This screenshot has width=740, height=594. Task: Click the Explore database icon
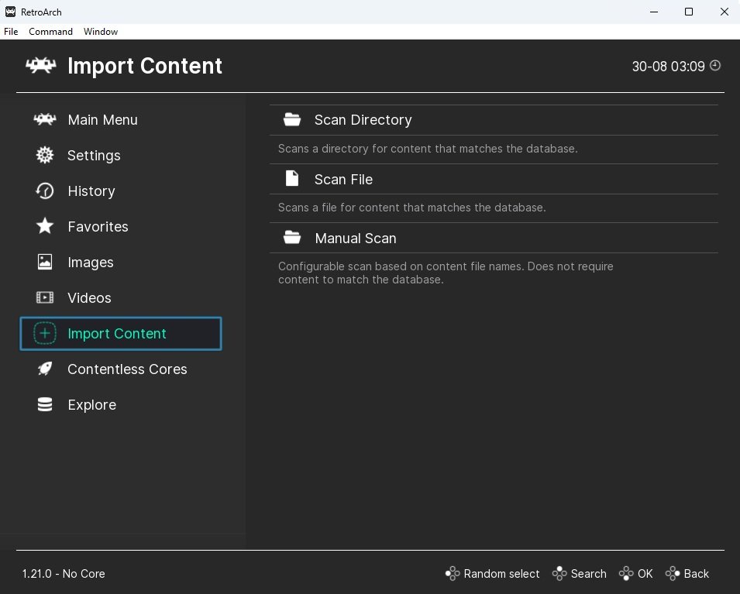45,404
